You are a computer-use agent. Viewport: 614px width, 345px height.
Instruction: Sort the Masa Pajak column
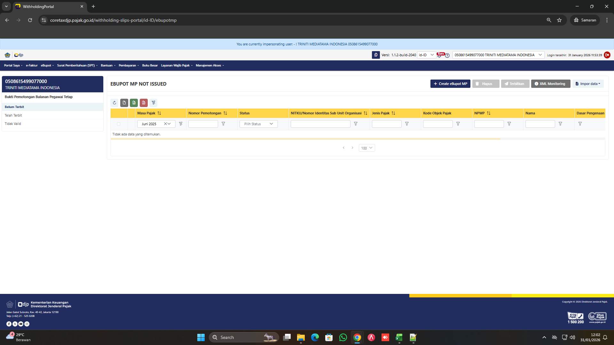159,113
